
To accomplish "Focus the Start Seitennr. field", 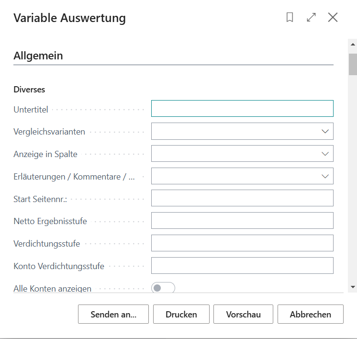I will pyautogui.click(x=242, y=198).
